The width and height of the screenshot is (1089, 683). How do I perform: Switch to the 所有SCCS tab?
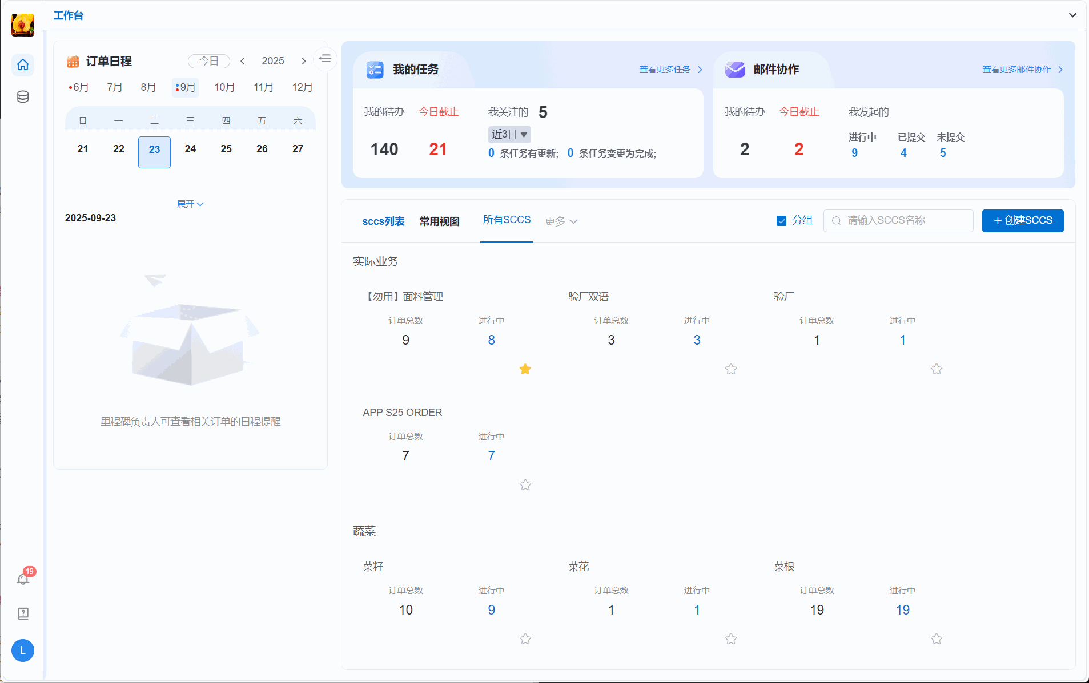[507, 220]
